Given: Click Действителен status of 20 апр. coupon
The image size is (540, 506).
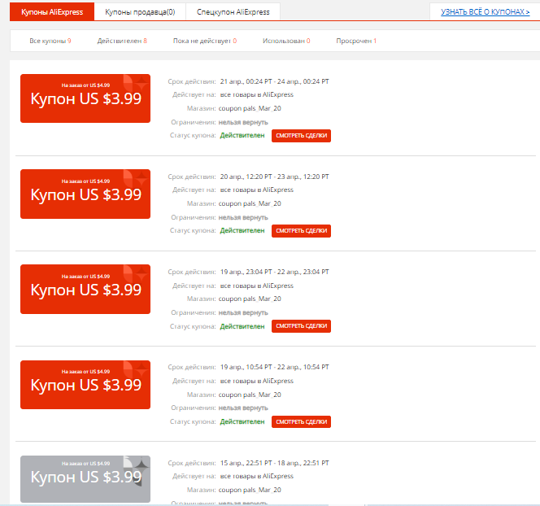Looking at the screenshot, I should (242, 230).
